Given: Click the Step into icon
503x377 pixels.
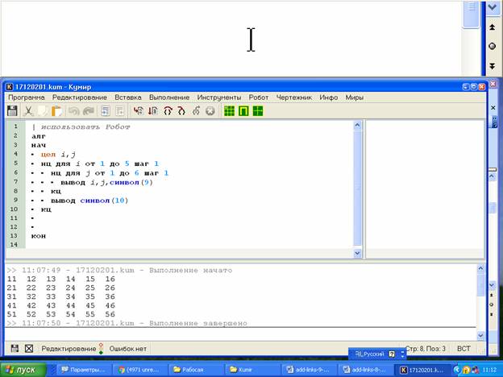Looking at the screenshot, I should [181, 111].
